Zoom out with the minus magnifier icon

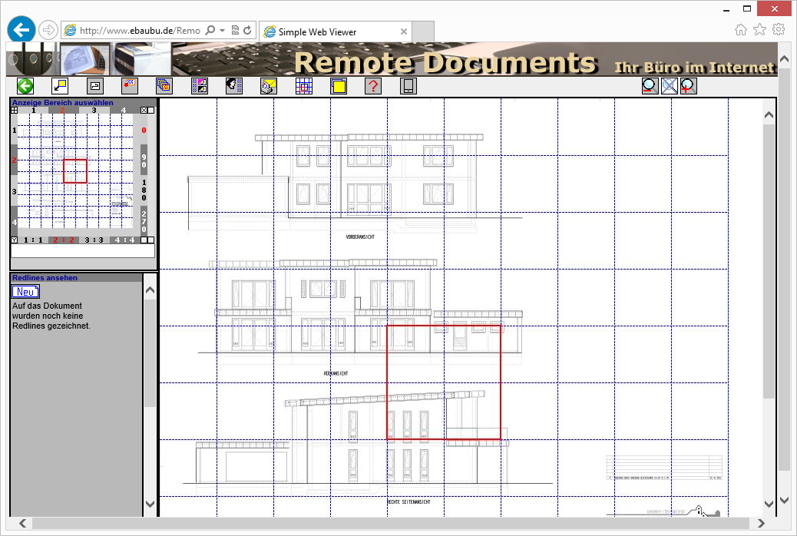pos(650,86)
